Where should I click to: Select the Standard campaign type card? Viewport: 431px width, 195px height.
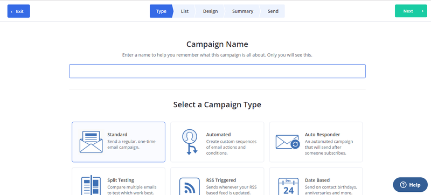(x=119, y=142)
